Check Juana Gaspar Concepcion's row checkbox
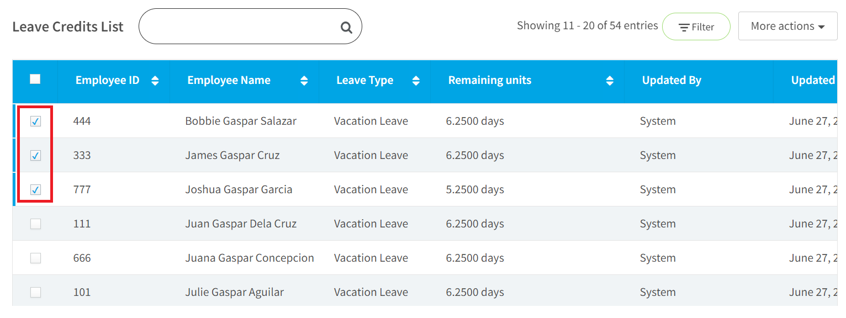Viewport: 846px width, 318px height. click(35, 258)
